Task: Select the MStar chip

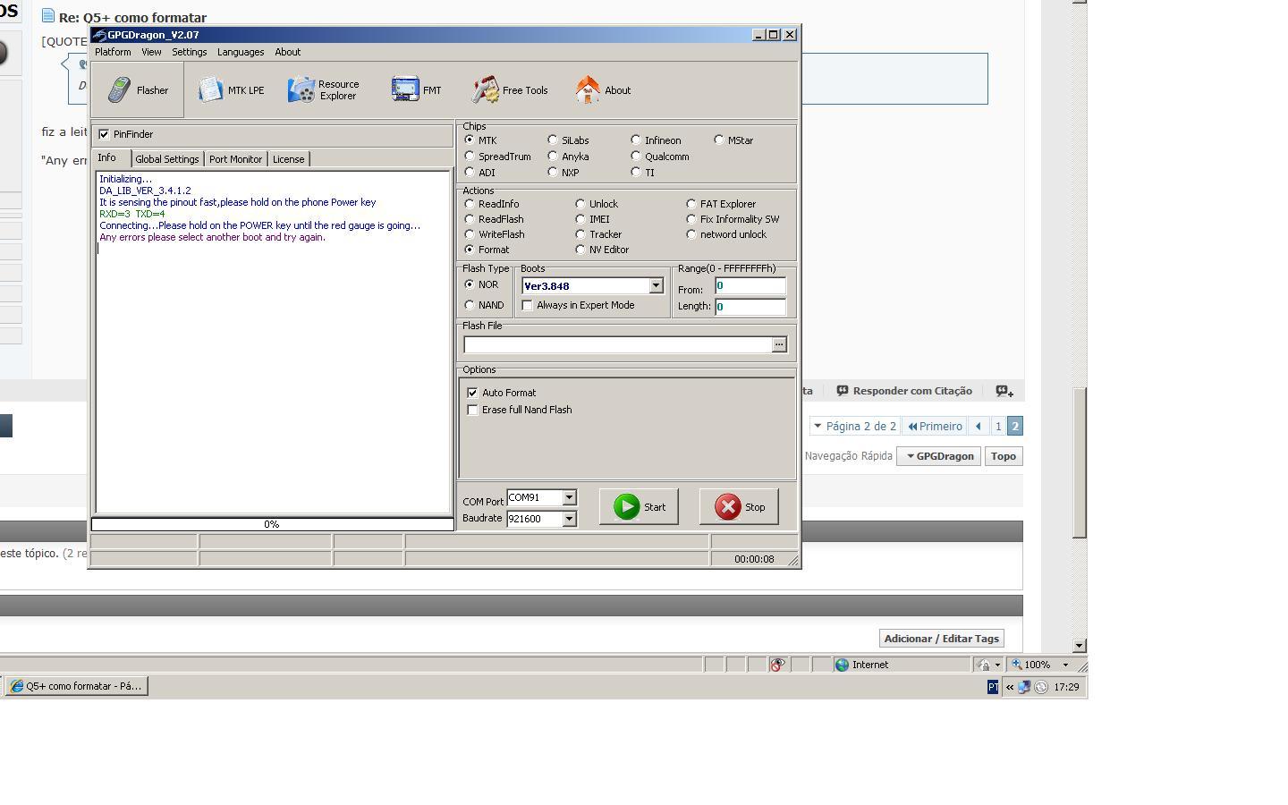Action: pyautogui.click(x=719, y=140)
